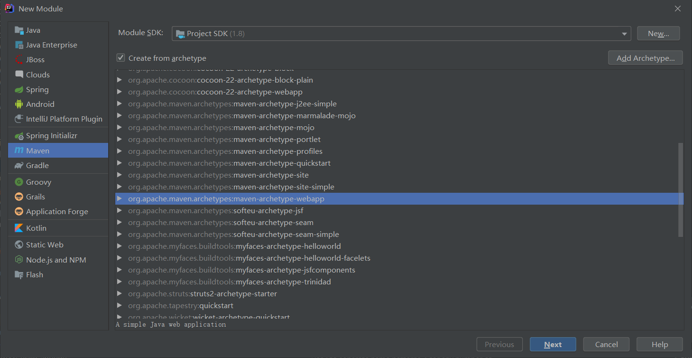The width and height of the screenshot is (692, 358).
Task: Click the New... SDK button
Action: tap(658, 33)
